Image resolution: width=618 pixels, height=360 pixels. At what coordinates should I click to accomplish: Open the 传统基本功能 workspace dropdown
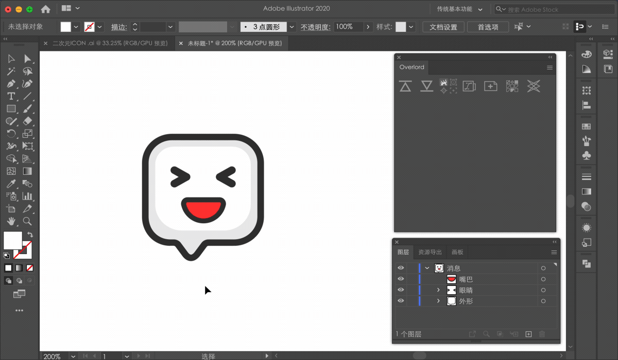point(459,9)
